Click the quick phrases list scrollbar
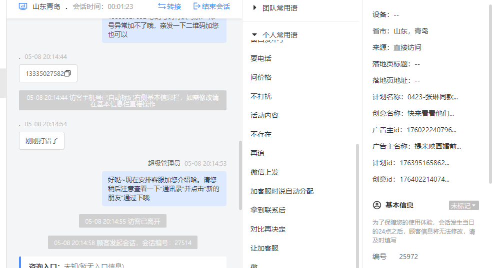The height and width of the screenshot is (268, 492). pyautogui.click(x=357, y=206)
